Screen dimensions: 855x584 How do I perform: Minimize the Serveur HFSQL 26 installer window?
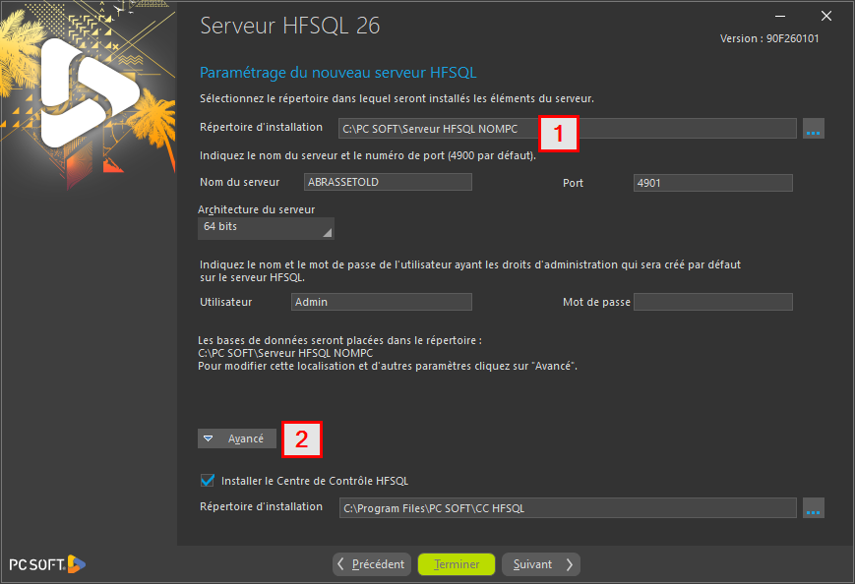(780, 16)
